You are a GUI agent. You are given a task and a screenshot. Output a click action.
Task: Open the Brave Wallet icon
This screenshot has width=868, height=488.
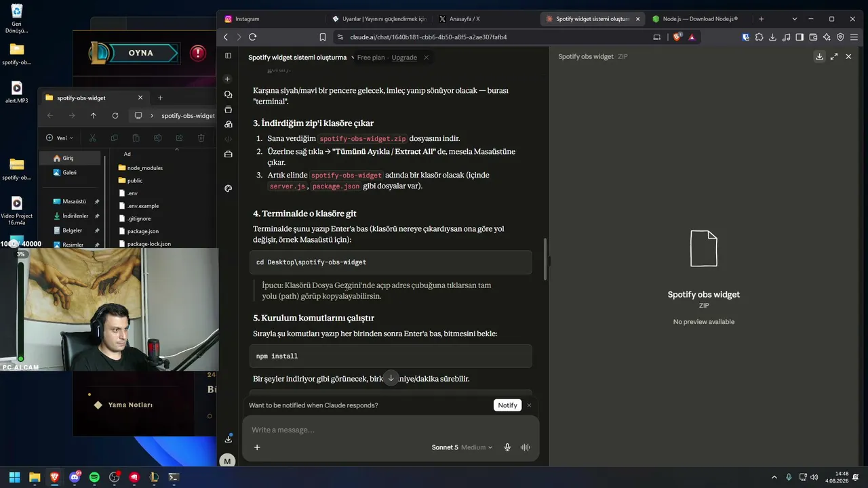point(813,37)
